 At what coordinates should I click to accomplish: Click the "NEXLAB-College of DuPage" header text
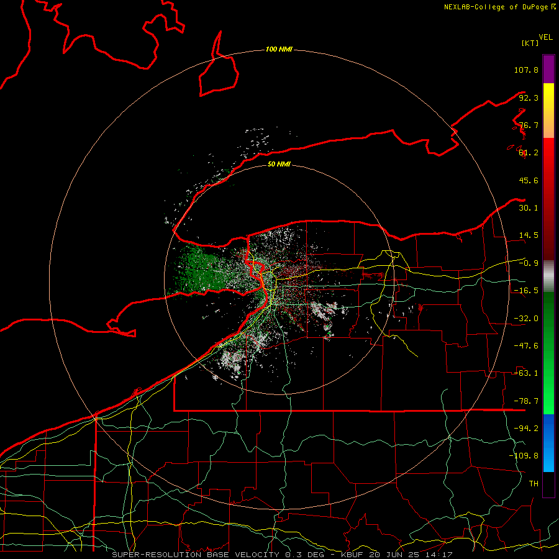tap(496, 7)
